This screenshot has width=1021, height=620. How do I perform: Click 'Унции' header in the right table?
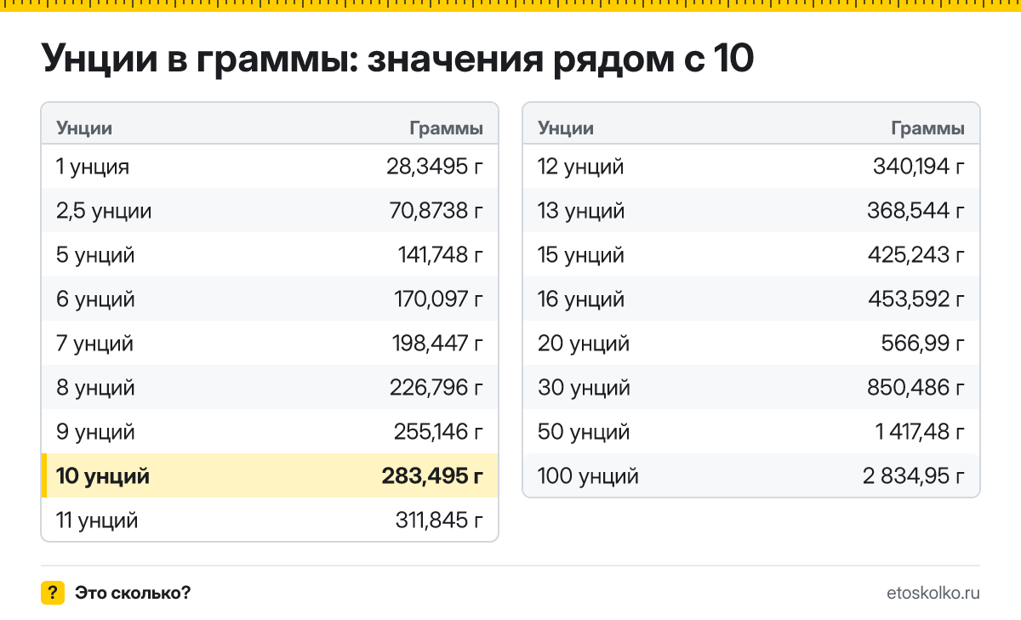click(x=566, y=128)
